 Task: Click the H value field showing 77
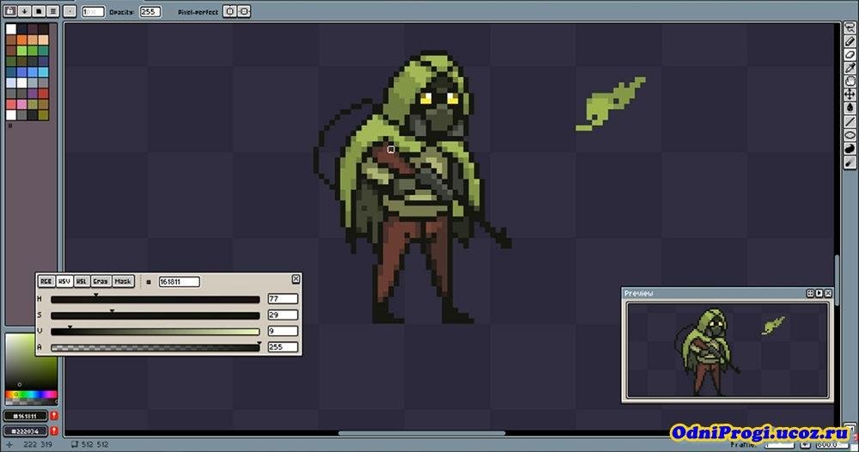tap(283, 299)
